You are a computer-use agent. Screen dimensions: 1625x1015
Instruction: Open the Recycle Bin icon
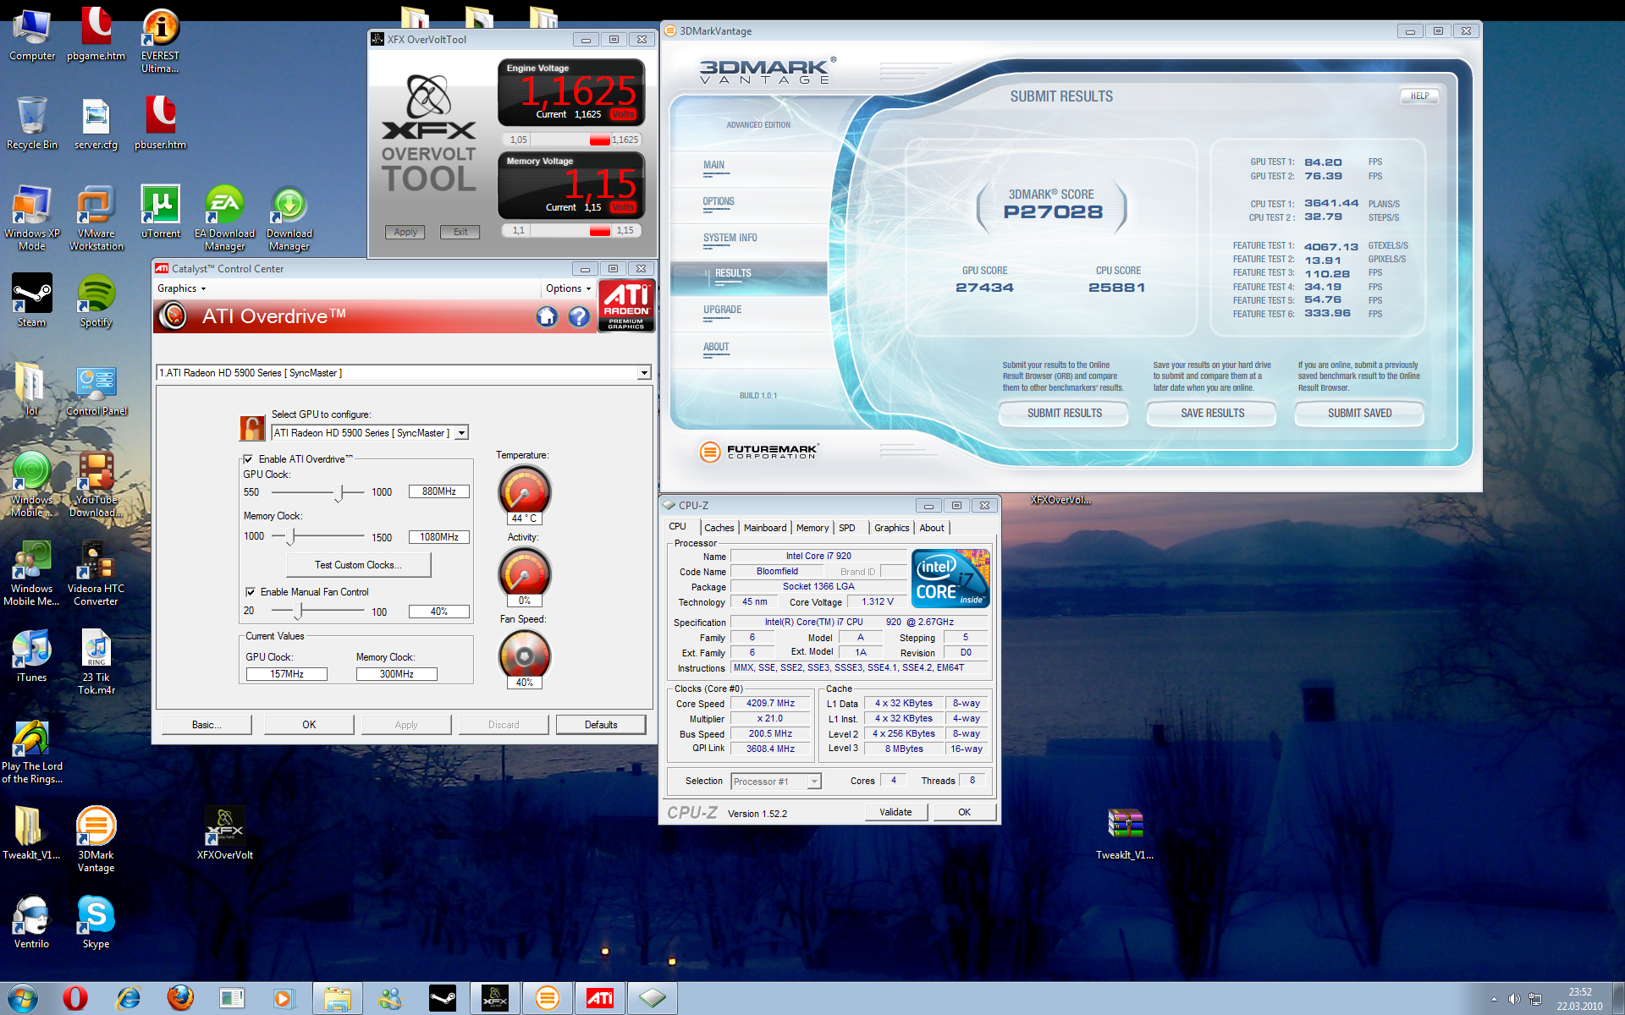32,123
